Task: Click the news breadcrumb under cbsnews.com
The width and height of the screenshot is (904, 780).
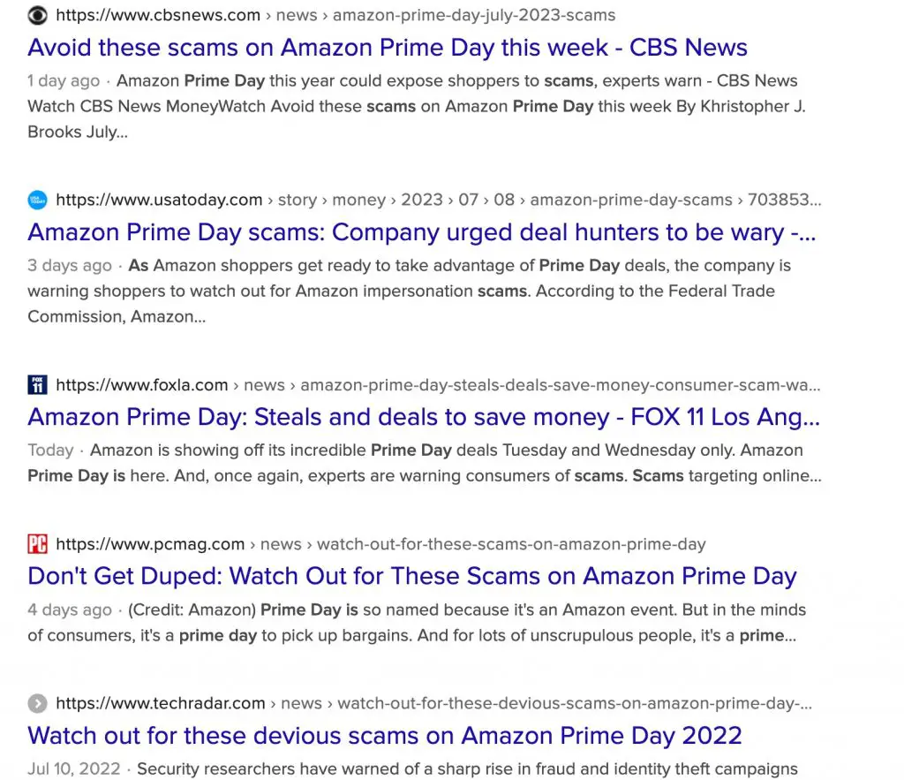Action: [296, 14]
